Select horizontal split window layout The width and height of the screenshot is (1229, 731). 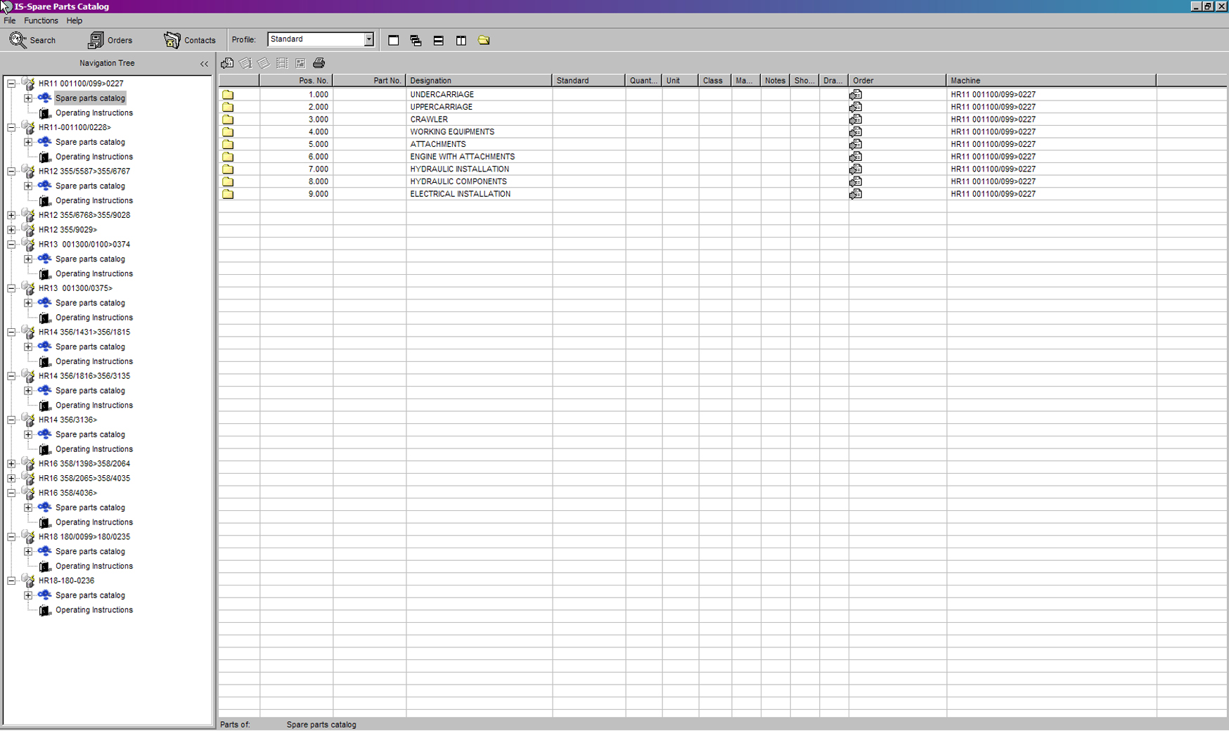(438, 41)
